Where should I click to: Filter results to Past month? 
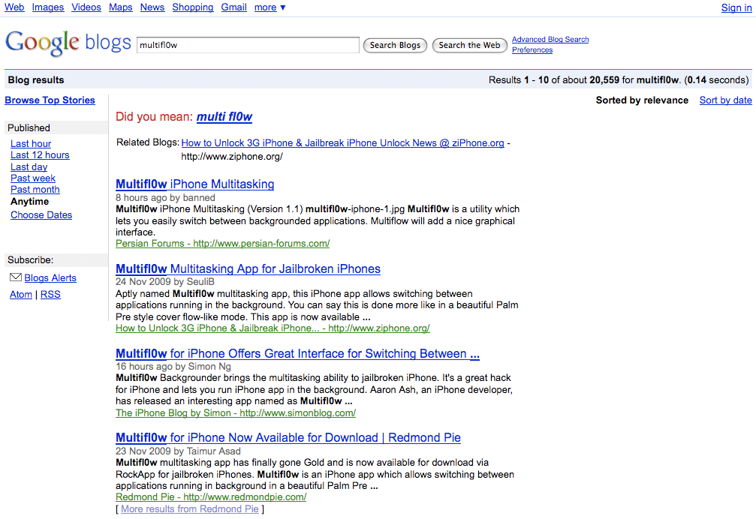pyautogui.click(x=35, y=190)
